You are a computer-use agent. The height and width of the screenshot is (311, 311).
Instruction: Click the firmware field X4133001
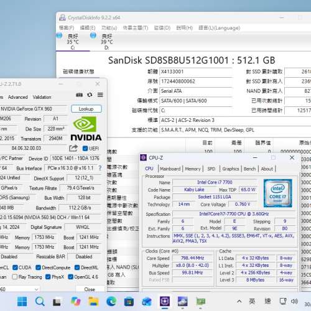coord(196,72)
